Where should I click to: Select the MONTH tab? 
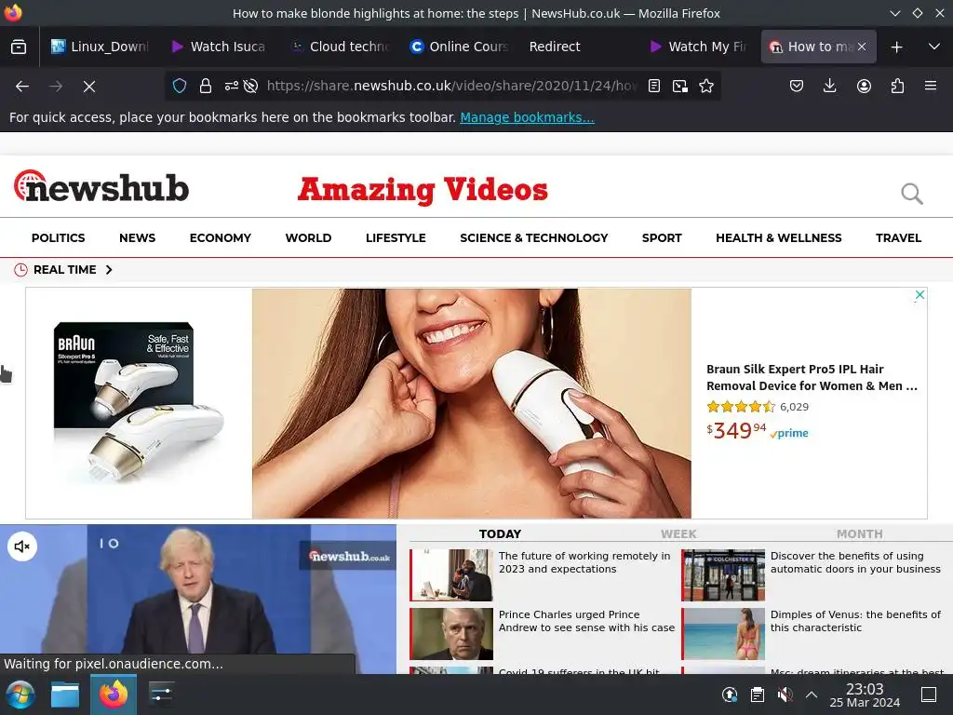coord(859,533)
